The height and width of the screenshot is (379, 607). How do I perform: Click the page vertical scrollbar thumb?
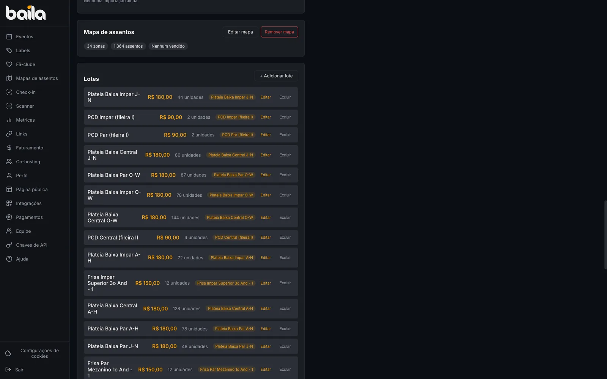[x=605, y=235]
